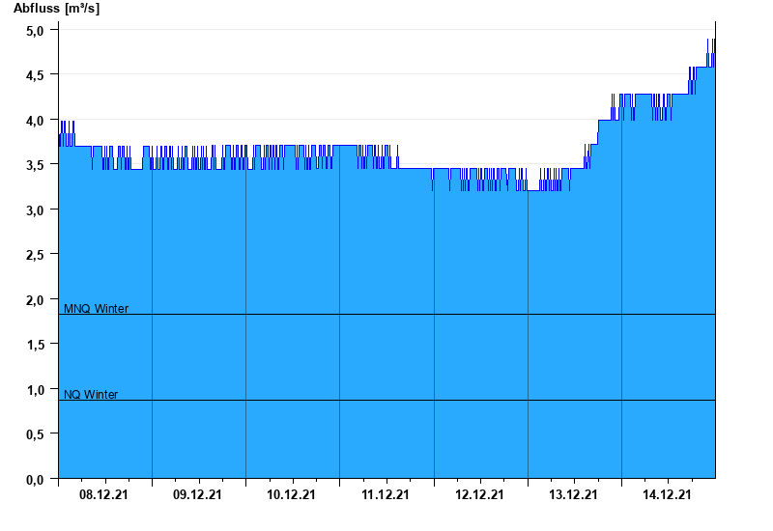The height and width of the screenshot is (531, 773).
Task: Select the 4,5 y-axis value
Action: [x=35, y=75]
